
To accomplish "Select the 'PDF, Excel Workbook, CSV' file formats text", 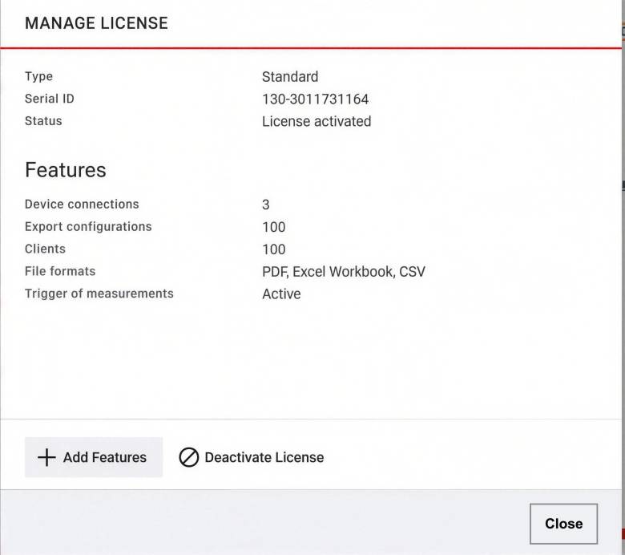I will tap(343, 272).
